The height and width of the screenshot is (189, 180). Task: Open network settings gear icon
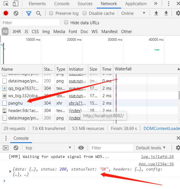tap(178, 13)
